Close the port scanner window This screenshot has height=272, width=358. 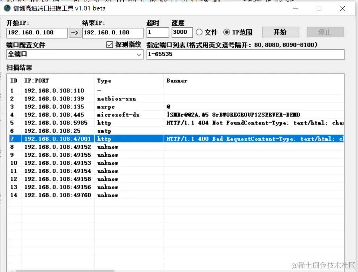coord(342,8)
